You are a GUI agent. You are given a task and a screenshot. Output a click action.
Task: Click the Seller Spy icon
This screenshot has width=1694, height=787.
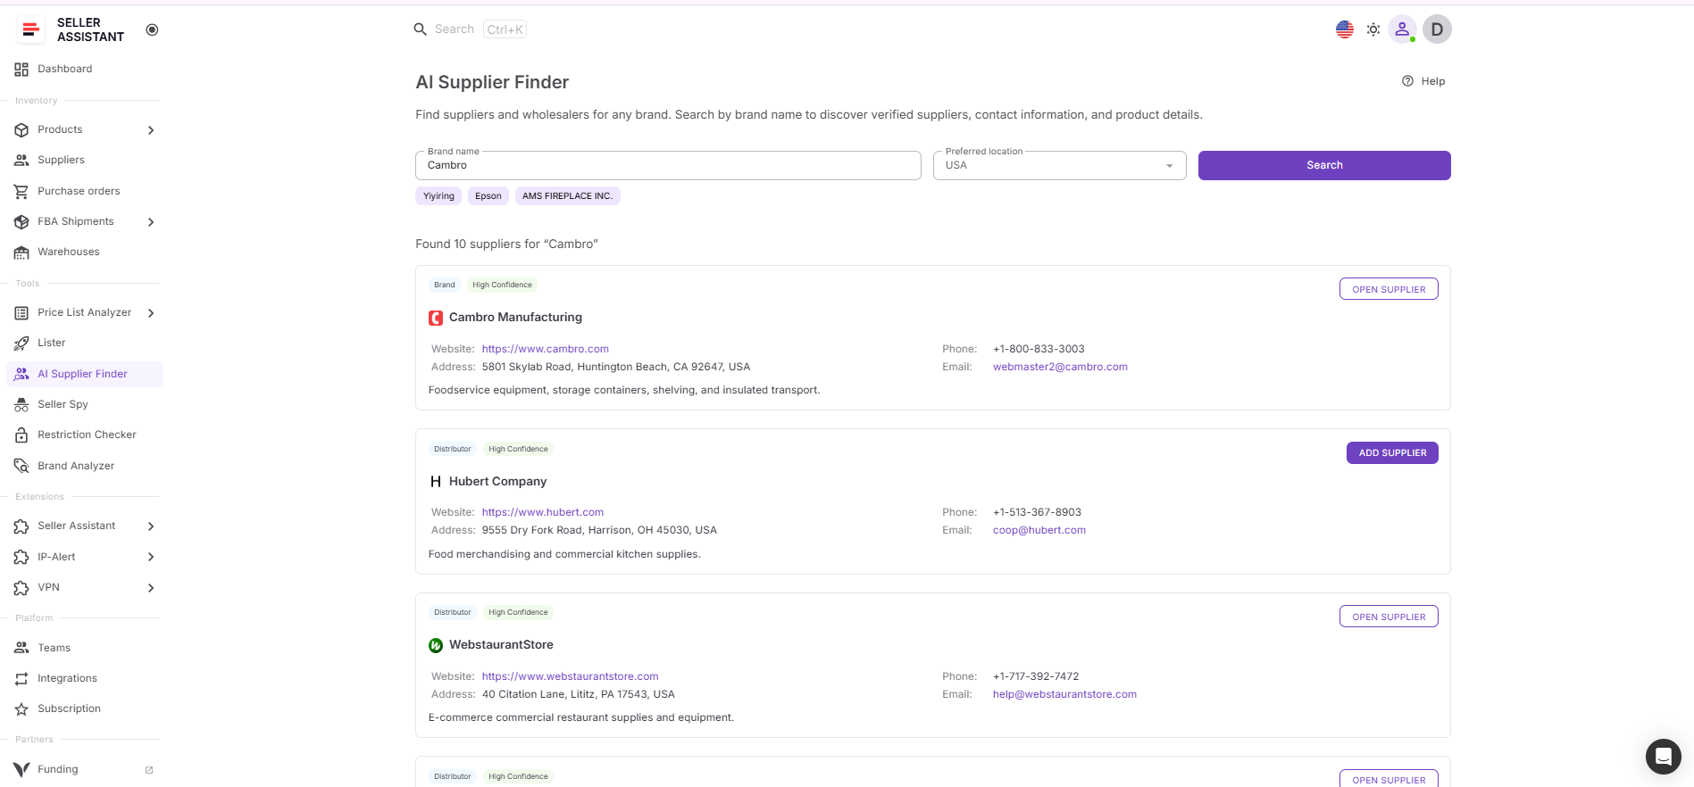tap(21, 405)
